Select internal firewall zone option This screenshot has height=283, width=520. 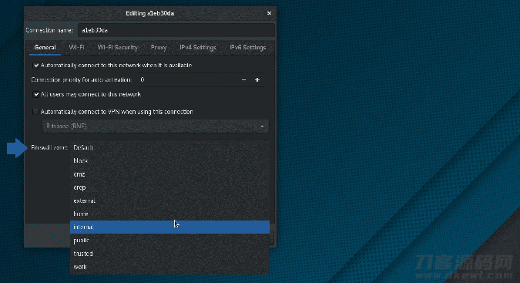pyautogui.click(x=169, y=227)
